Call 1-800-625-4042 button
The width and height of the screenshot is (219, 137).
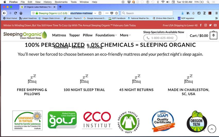160,38
